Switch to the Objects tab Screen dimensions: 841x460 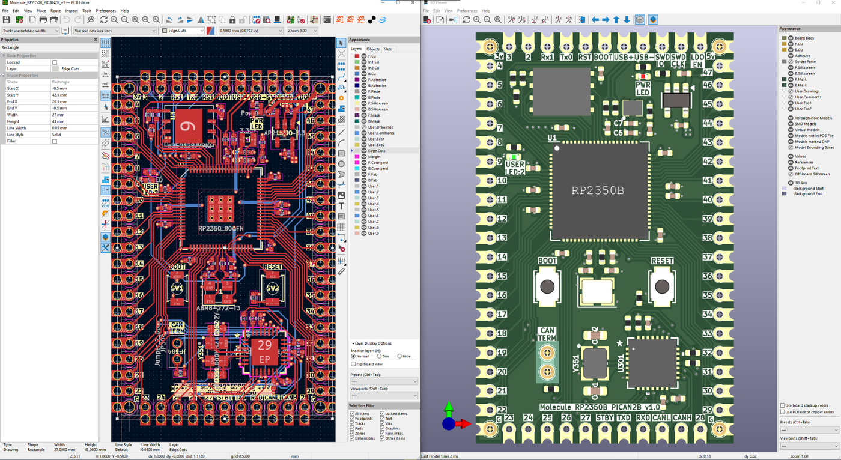[373, 49]
